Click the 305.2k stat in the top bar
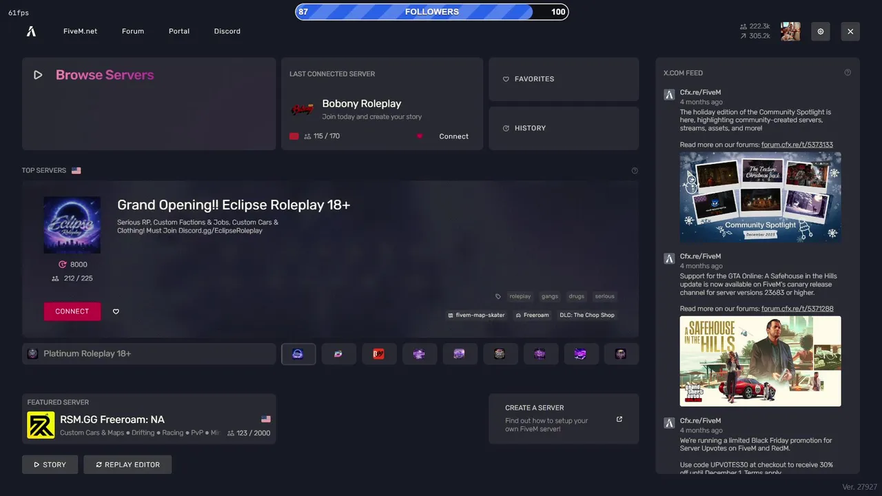This screenshot has height=496, width=882. (755, 36)
